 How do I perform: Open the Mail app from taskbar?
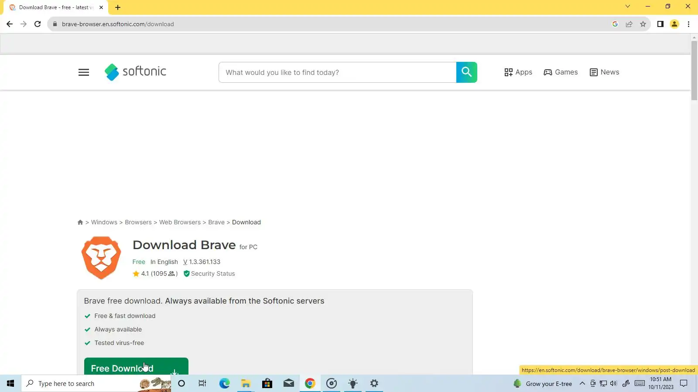pos(289,383)
